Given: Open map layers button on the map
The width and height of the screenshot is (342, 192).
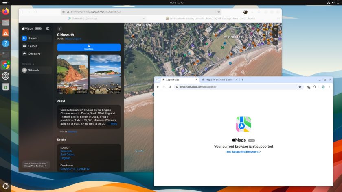Looking at the screenshot, I should pos(276,29).
